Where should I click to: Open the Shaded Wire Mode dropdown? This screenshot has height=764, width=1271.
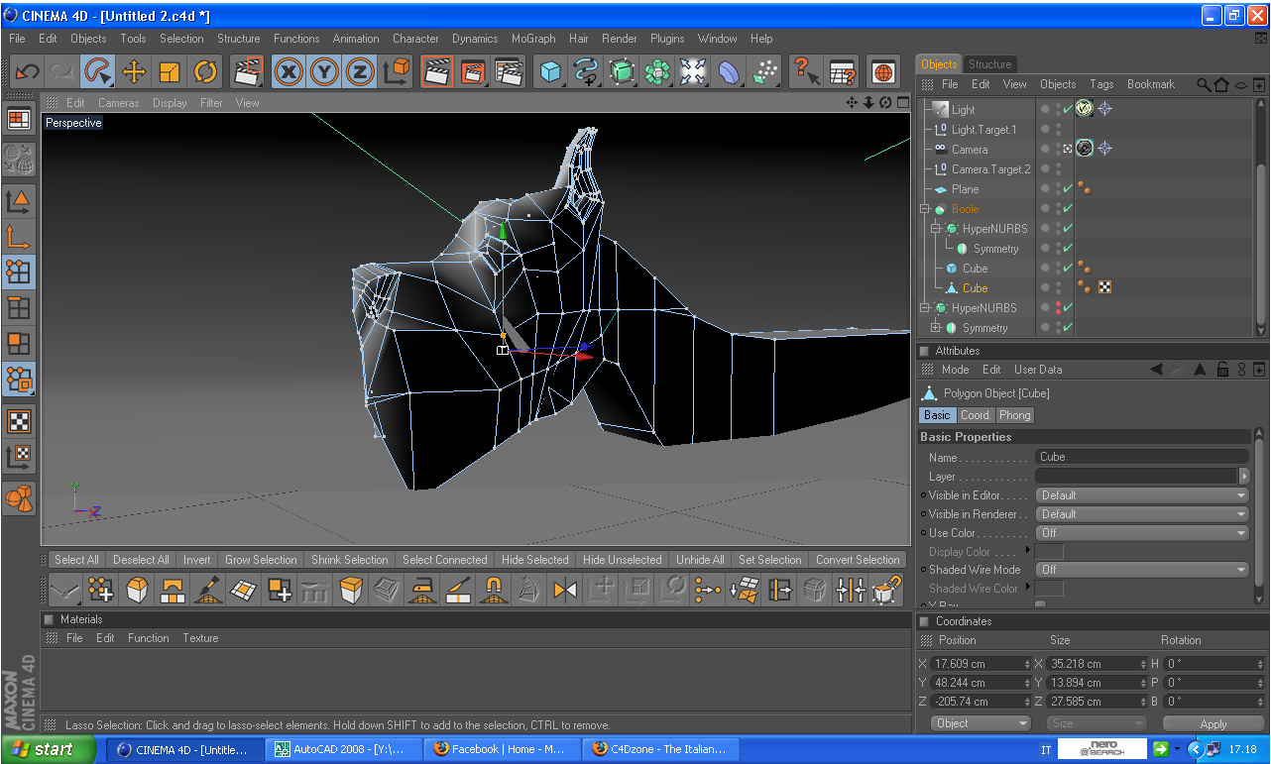(1141, 570)
